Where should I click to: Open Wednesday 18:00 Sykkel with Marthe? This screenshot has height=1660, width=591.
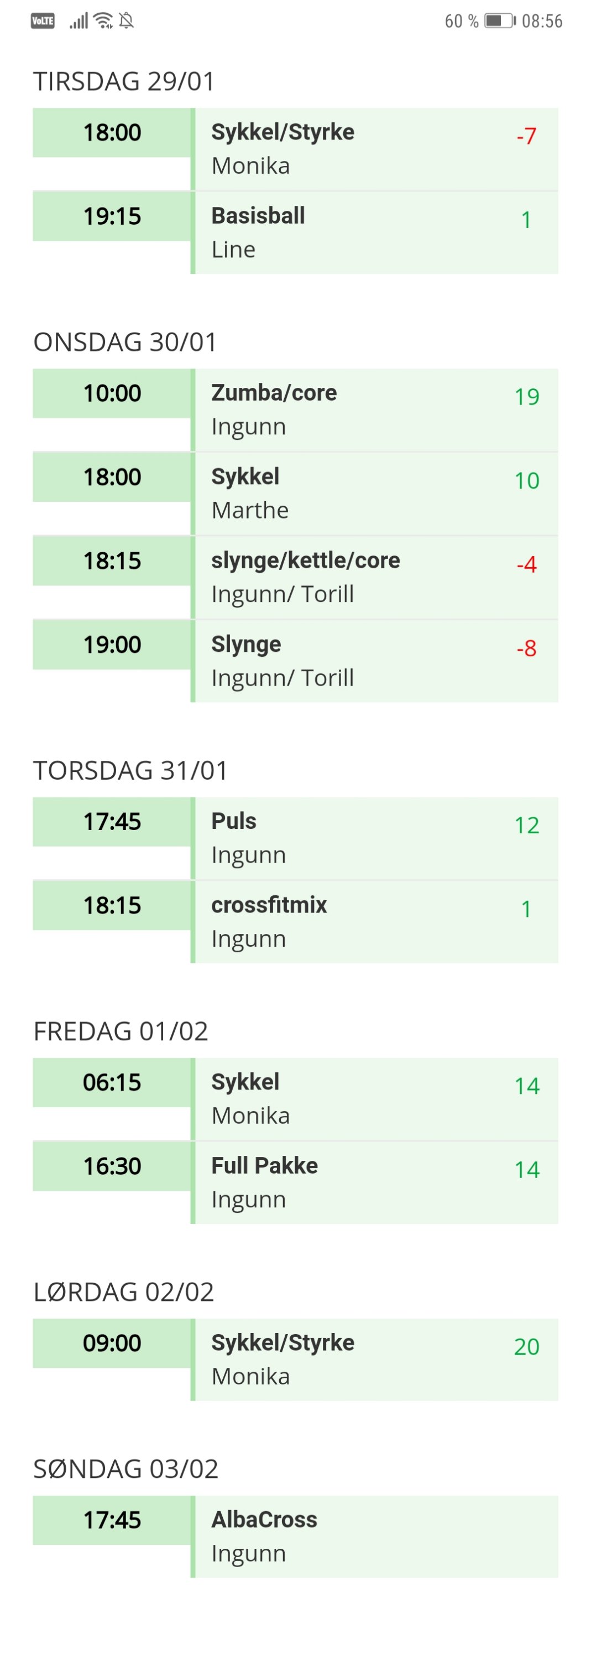coord(360,494)
